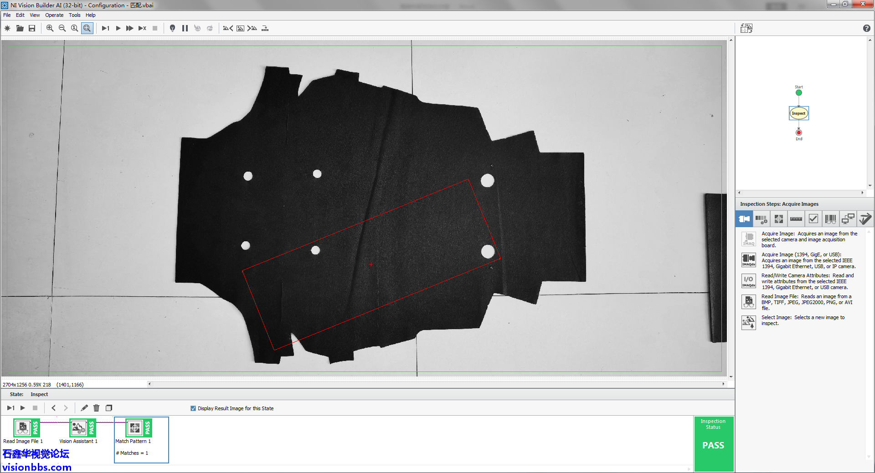Select the Vision Assistant 1 step
875x473 pixels.
tap(78, 428)
